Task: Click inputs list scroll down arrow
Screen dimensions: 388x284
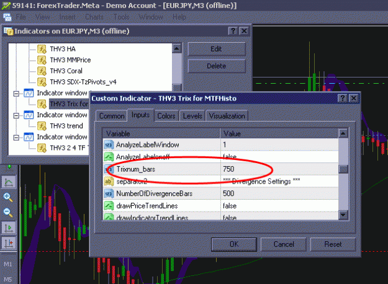Action: (343, 215)
